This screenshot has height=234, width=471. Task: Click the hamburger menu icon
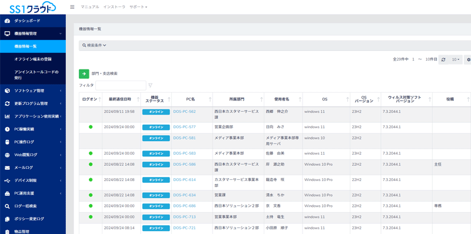72,7
